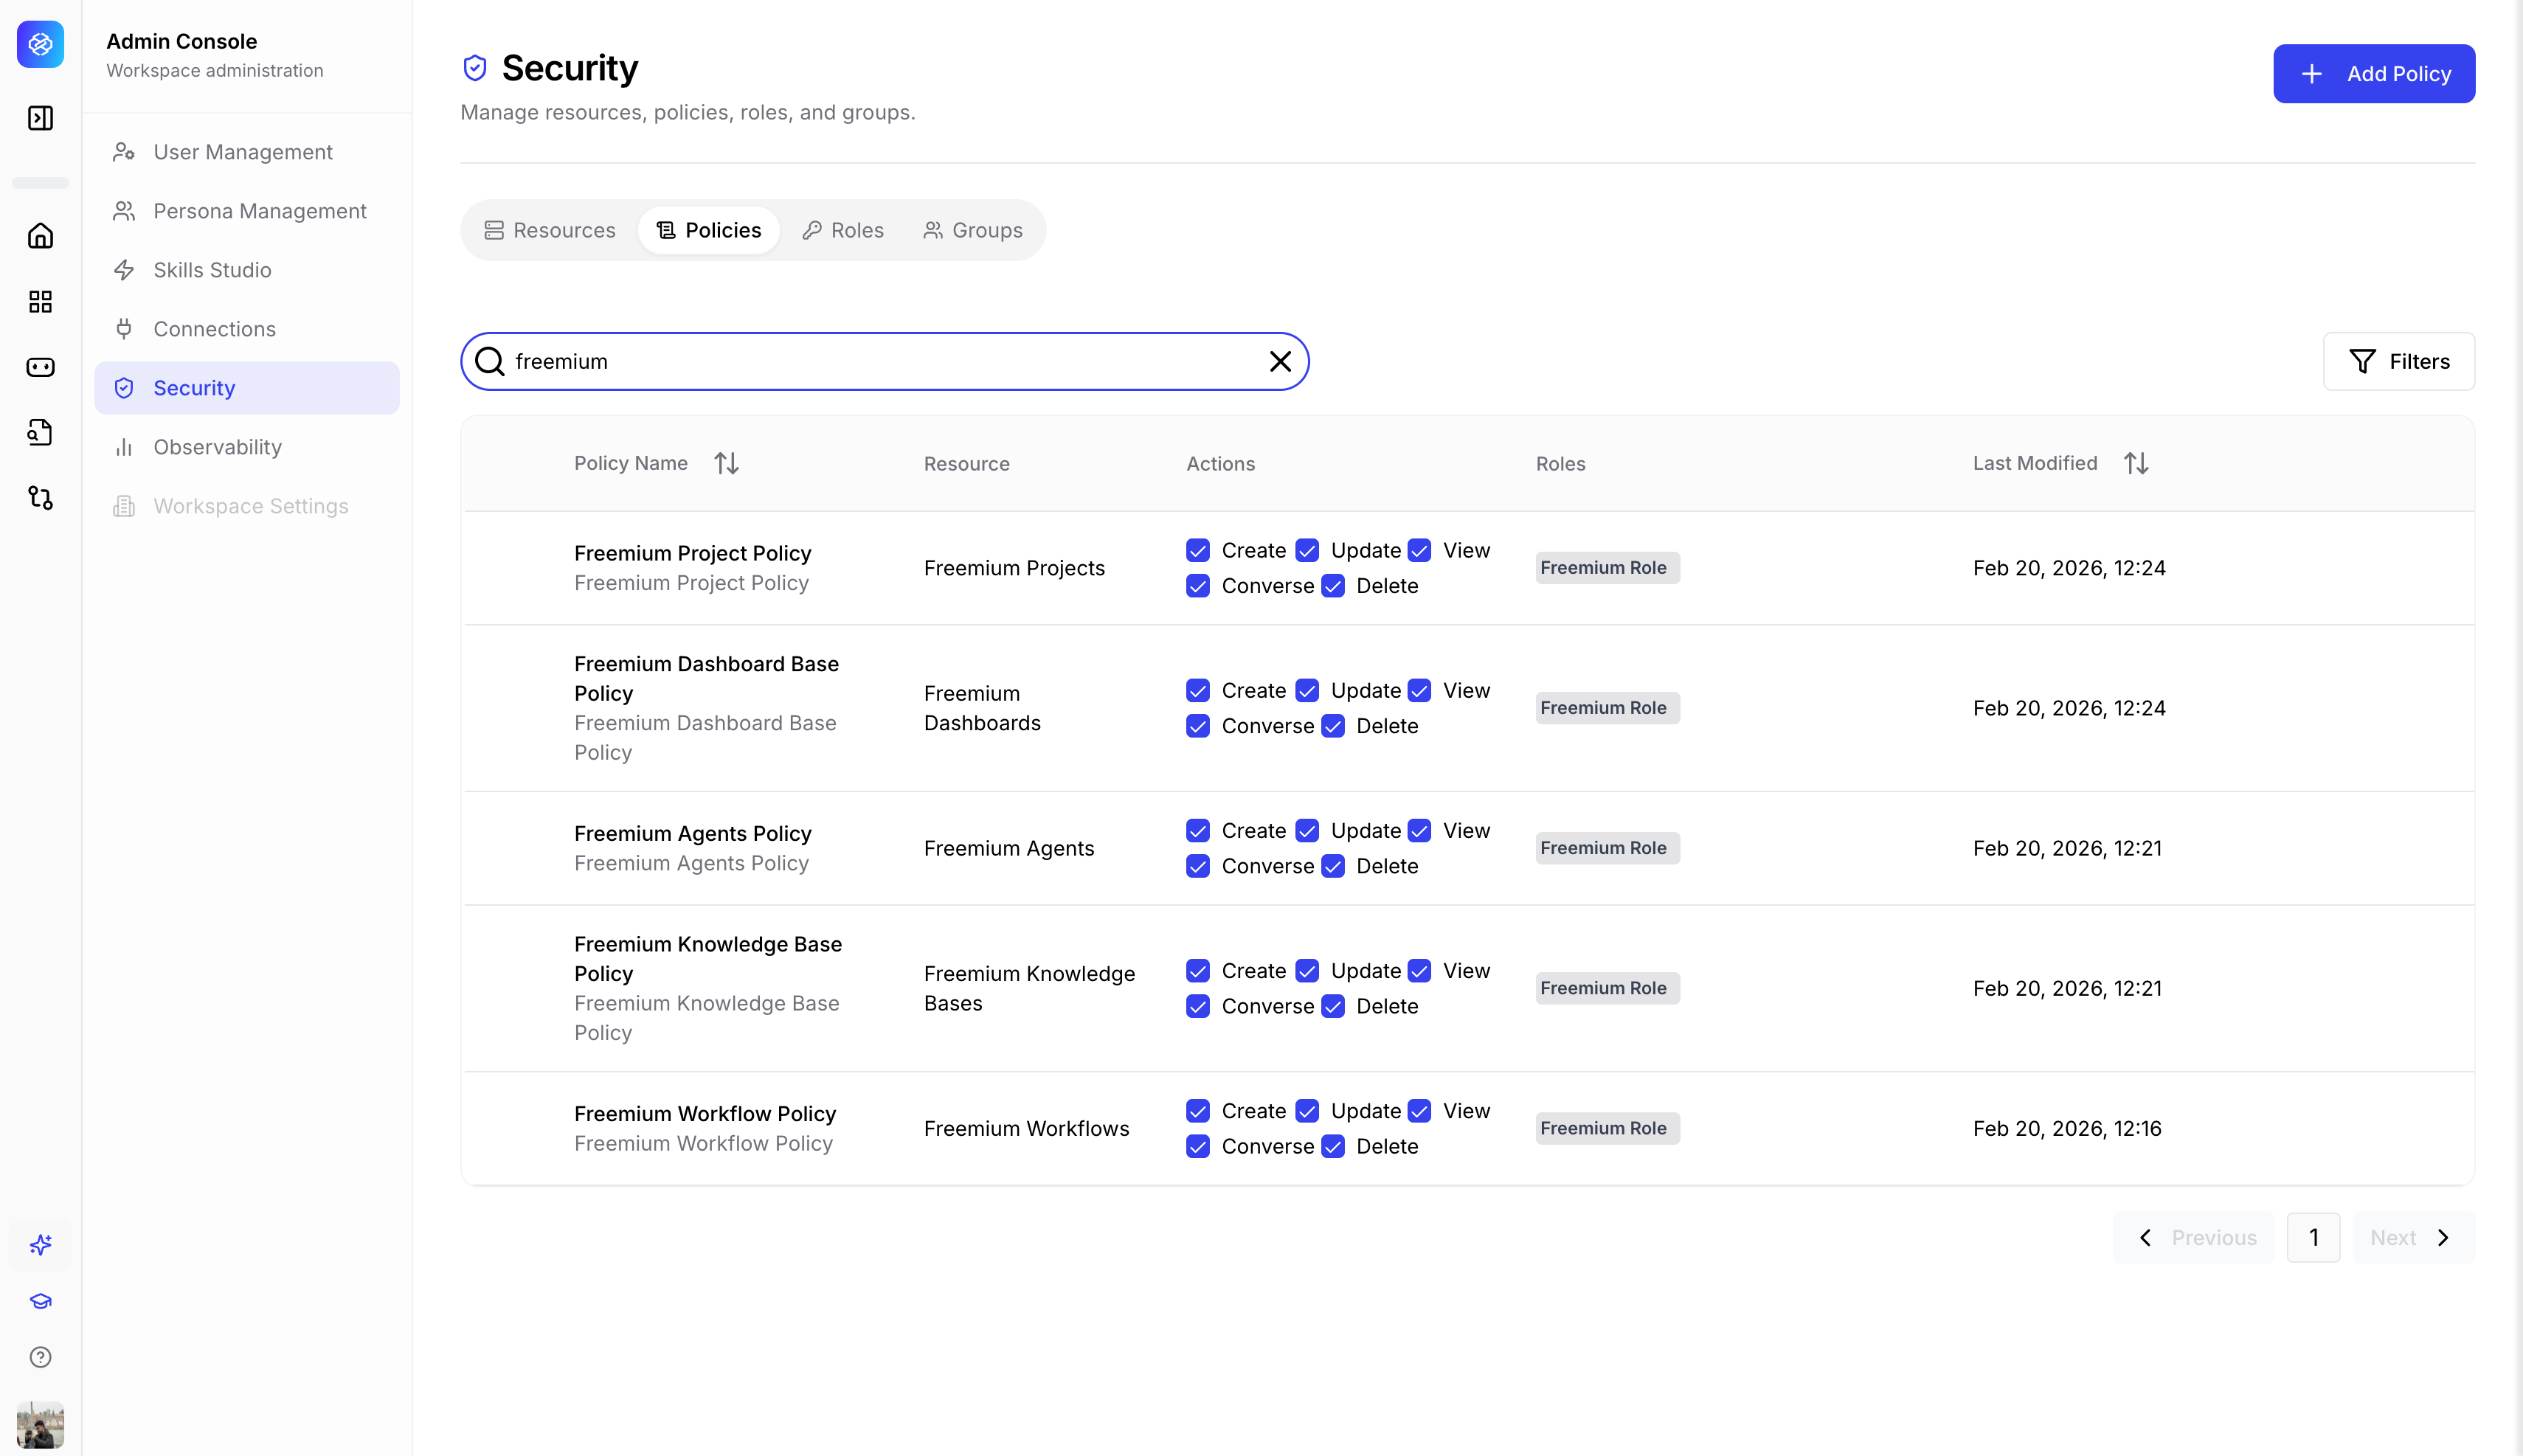Switch to the Roles tab

point(843,230)
